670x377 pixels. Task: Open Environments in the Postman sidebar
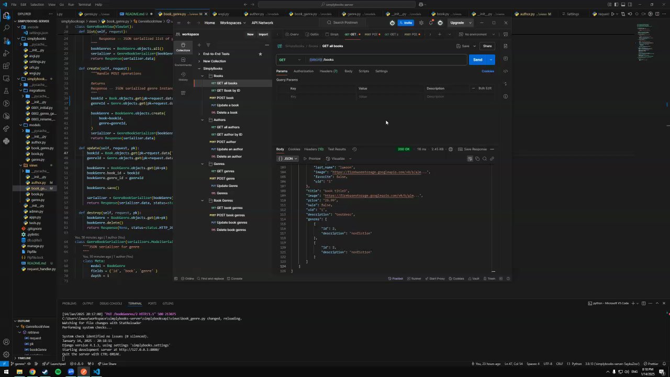[183, 62]
